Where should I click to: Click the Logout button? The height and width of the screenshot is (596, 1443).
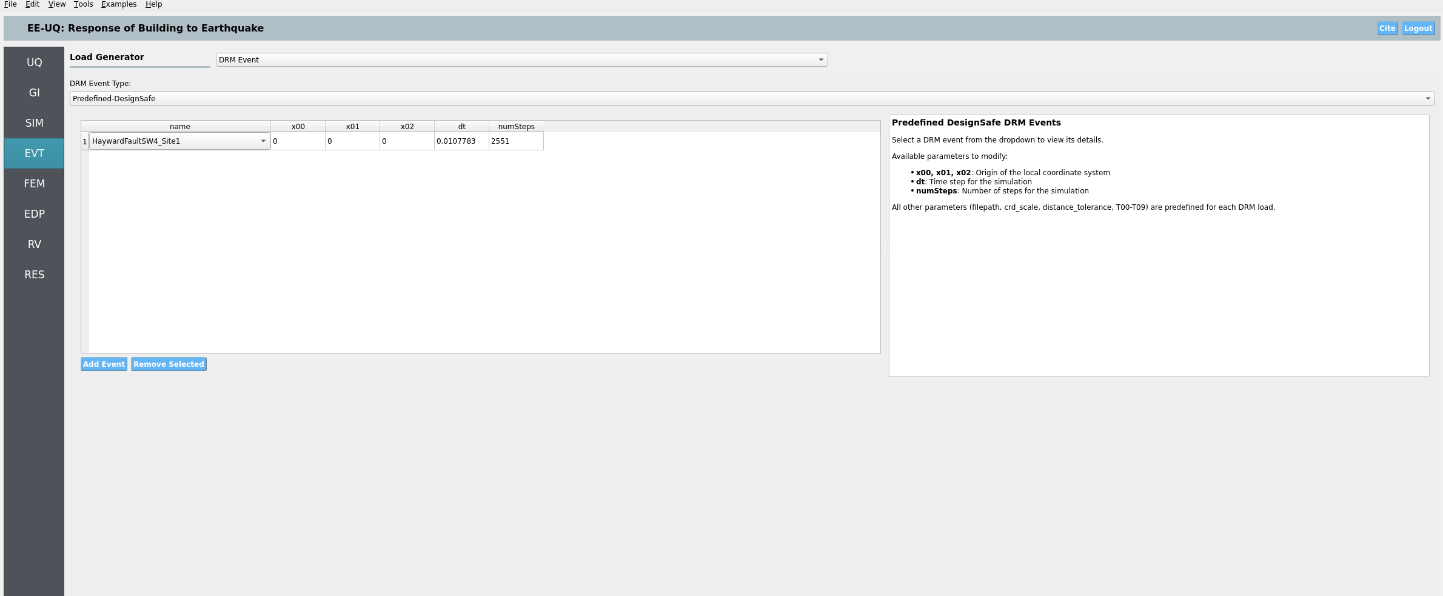tap(1418, 28)
